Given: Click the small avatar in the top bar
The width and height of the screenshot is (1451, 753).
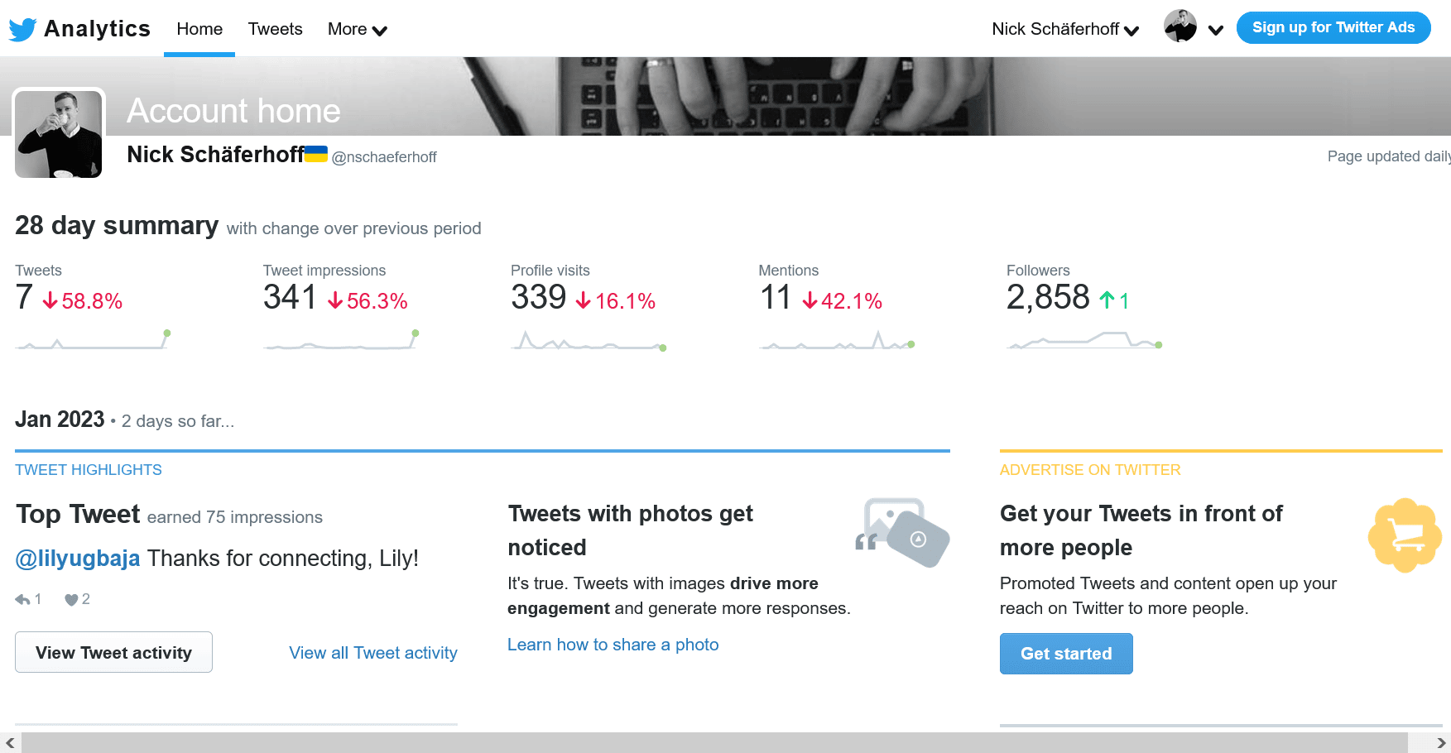Looking at the screenshot, I should [1180, 26].
